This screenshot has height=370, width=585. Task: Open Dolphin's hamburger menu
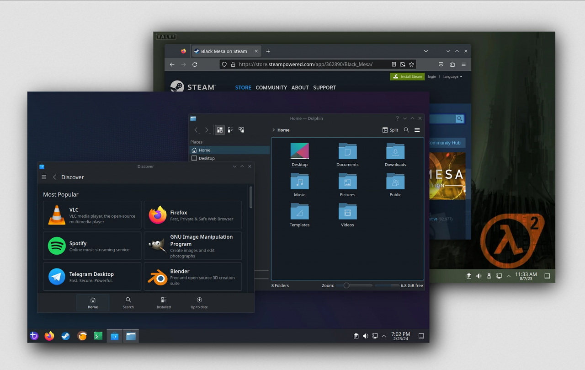point(417,130)
